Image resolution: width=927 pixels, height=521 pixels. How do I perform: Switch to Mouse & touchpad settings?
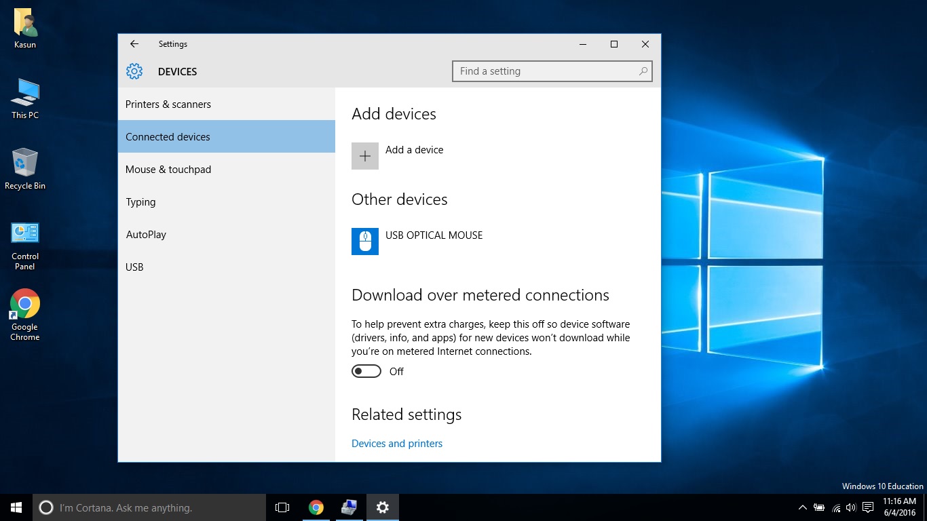(x=168, y=170)
